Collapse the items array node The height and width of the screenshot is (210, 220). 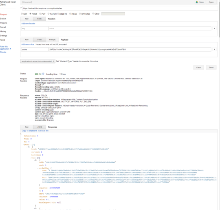[23, 144]
